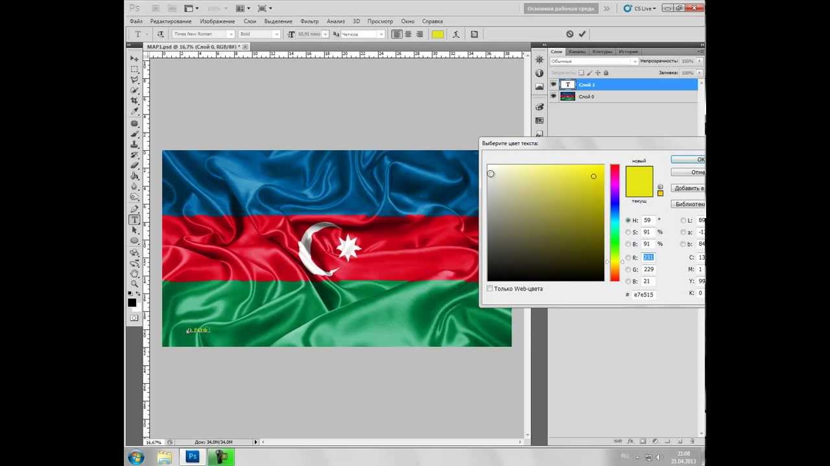Image resolution: width=830 pixels, height=466 pixels.
Task: Open the Заливка fill dropdown arrow
Action: pyautogui.click(x=700, y=73)
